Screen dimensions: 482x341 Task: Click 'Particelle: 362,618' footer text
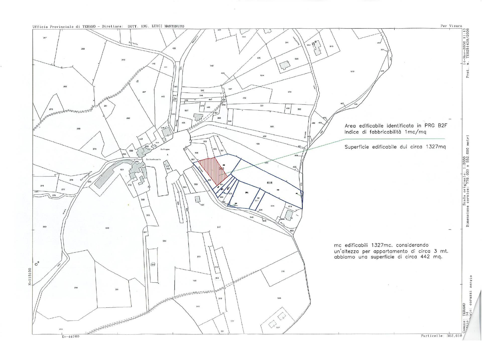(441, 336)
